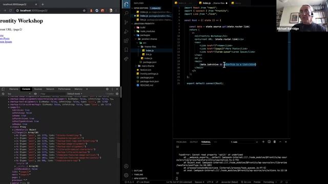Expand the node_modules folder
Screen dimensions: 328x184
[148, 31]
